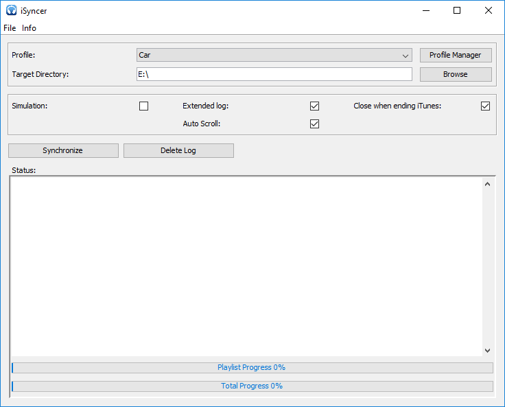Uncheck the Extended log checkbox
The height and width of the screenshot is (407, 505).
(315, 106)
